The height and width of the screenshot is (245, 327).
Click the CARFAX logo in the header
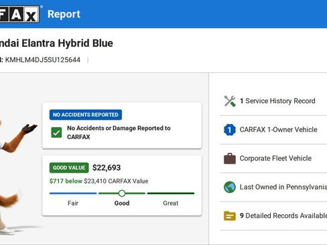[19, 14]
